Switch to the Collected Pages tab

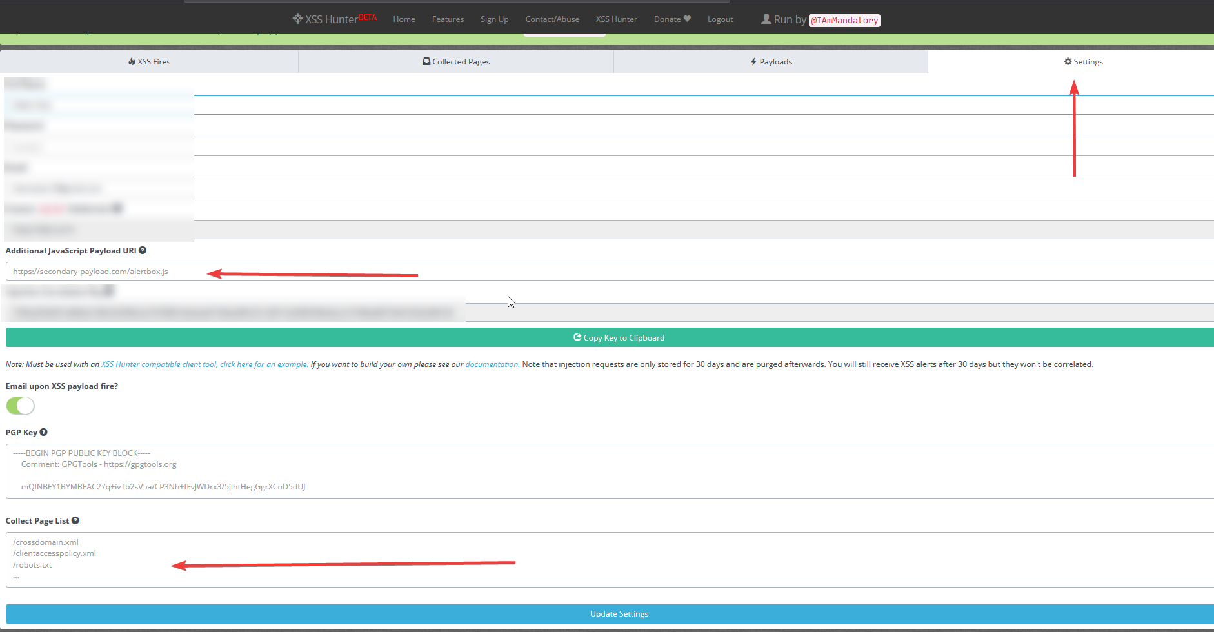456,62
